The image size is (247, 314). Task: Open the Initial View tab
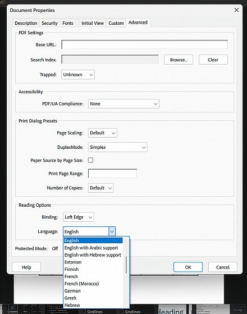tap(93, 23)
